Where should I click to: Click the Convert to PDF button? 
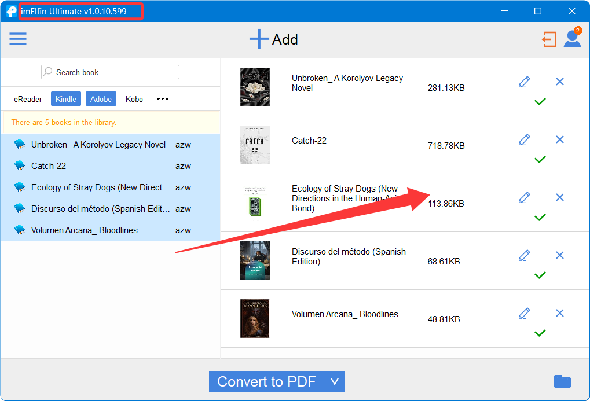[267, 381]
